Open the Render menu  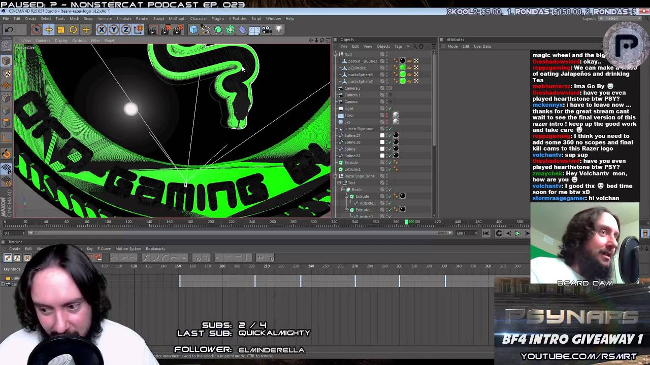tap(142, 19)
